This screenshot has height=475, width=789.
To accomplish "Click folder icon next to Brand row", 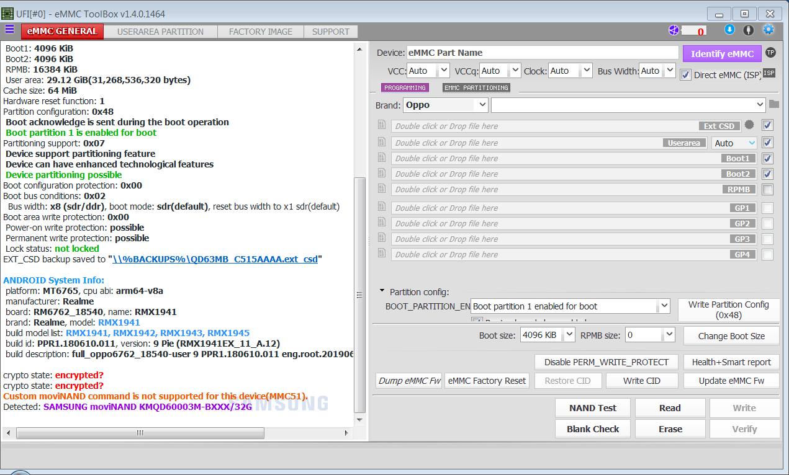I will click(x=773, y=104).
